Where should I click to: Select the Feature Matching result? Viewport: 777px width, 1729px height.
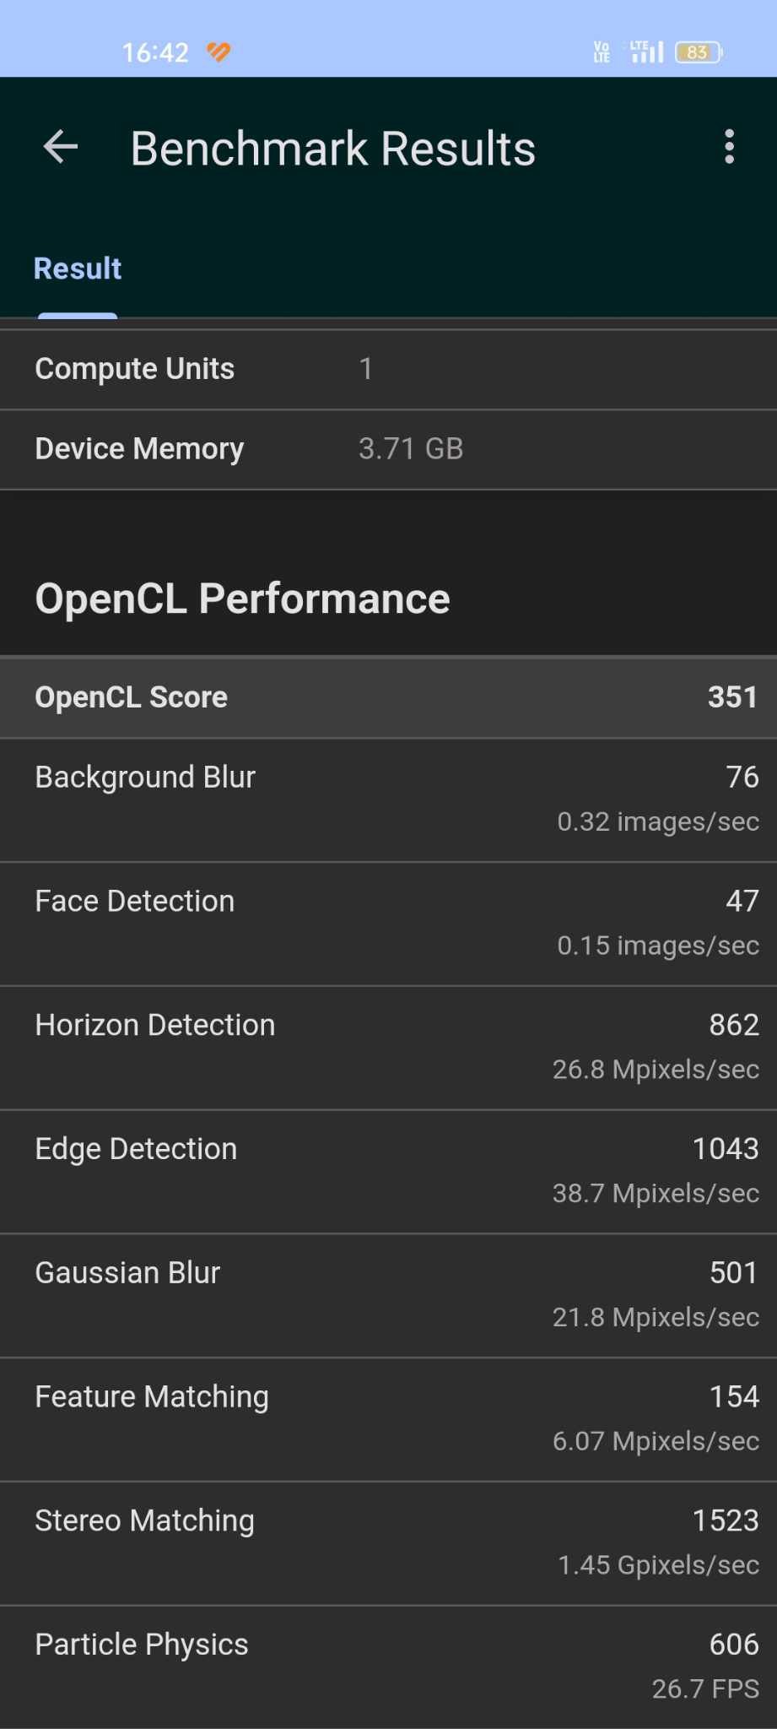[388, 1420]
